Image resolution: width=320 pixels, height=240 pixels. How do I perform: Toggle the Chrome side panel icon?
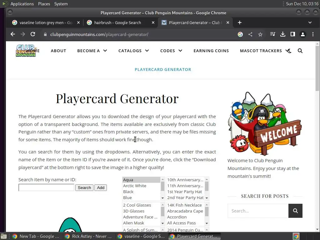[292, 34]
